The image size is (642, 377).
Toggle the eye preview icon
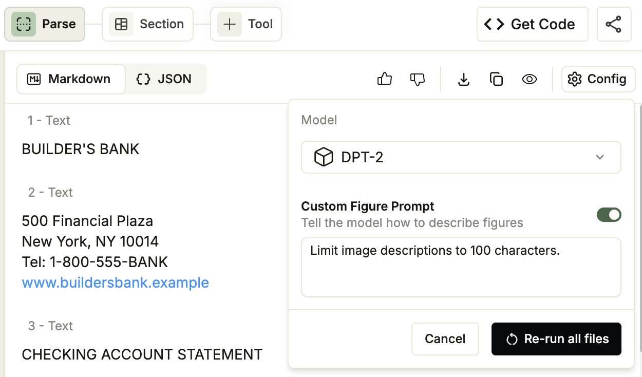point(530,79)
